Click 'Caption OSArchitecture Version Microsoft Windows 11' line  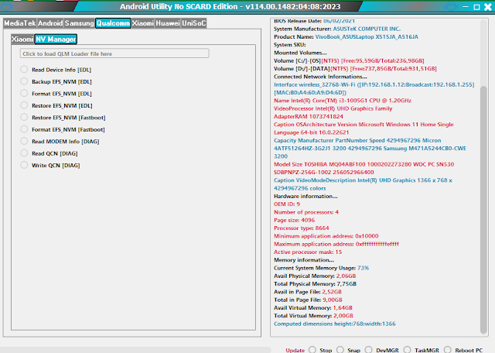pyautogui.click(x=364, y=125)
